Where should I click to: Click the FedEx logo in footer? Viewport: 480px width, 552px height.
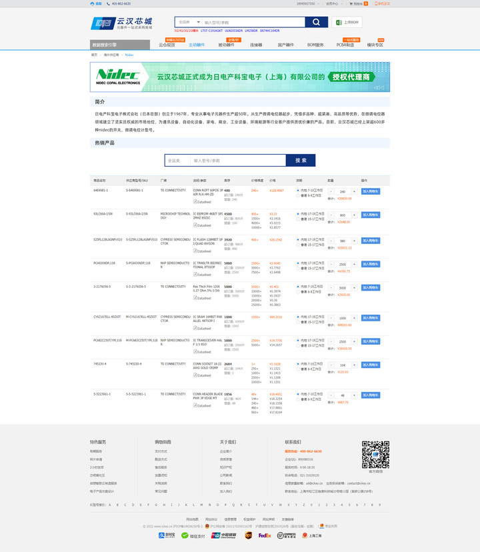[265, 535]
